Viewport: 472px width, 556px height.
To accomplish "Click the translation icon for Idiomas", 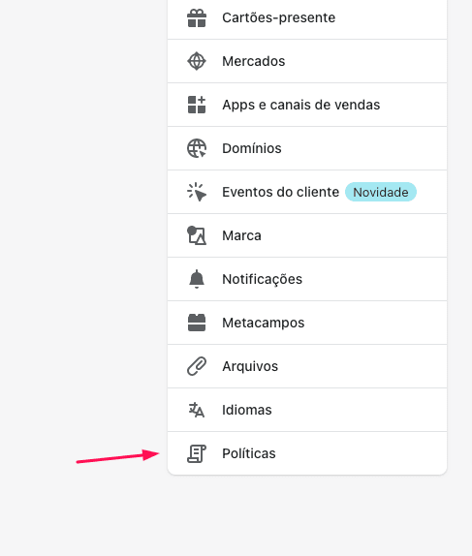I will (197, 410).
